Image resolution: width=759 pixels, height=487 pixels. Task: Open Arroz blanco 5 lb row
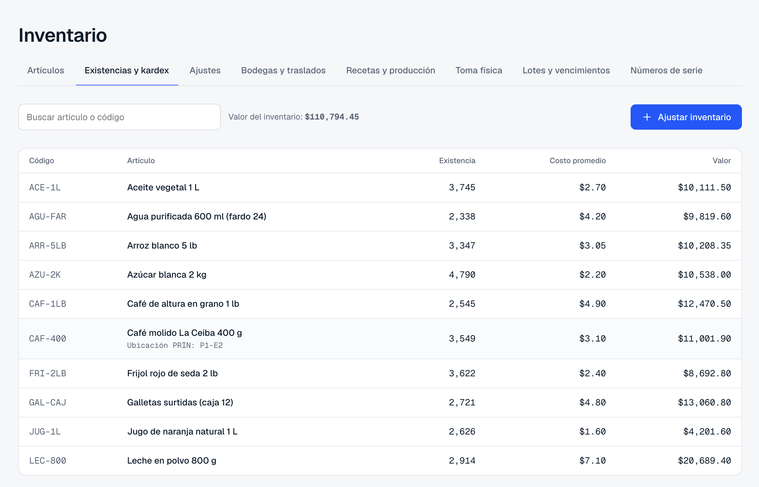coord(380,246)
